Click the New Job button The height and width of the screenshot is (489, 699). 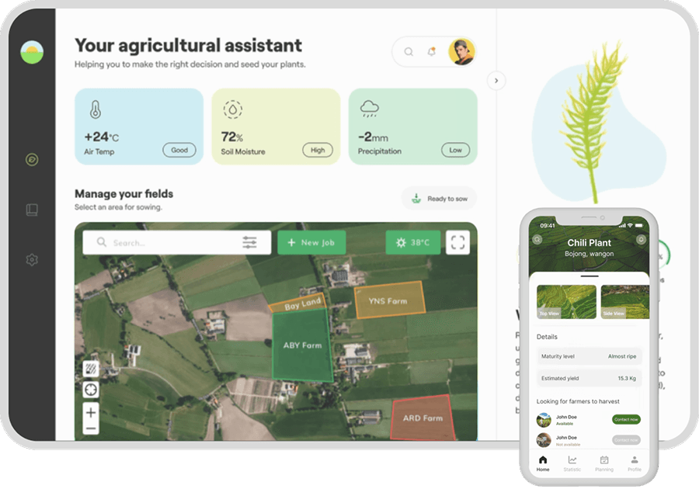point(311,243)
